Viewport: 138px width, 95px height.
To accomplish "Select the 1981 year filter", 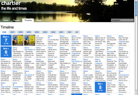I will 69,32.
